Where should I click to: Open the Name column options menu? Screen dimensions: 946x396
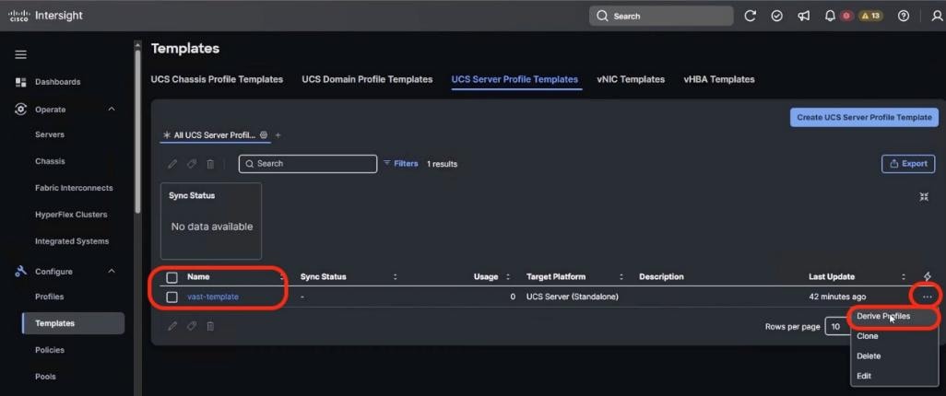(281, 276)
